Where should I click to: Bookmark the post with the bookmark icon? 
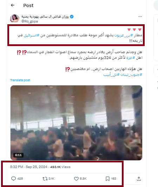(x=107, y=179)
